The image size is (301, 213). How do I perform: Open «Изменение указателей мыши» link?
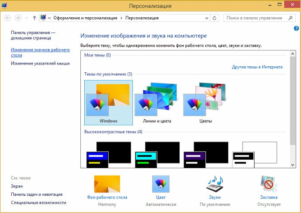(x=40, y=63)
